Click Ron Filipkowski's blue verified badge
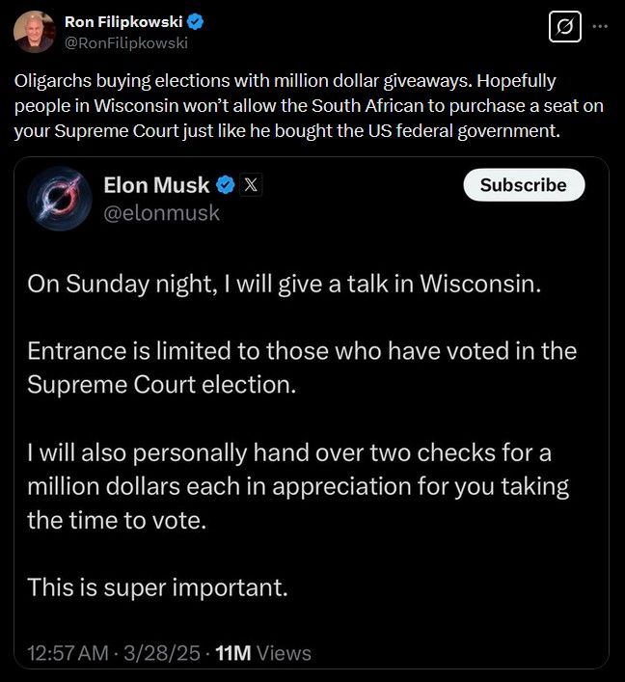The image size is (625, 682). [195, 21]
